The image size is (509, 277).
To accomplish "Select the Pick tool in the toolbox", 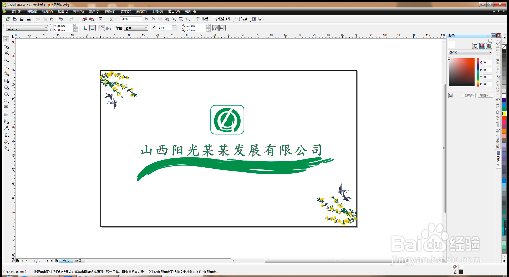I will click(x=6, y=39).
